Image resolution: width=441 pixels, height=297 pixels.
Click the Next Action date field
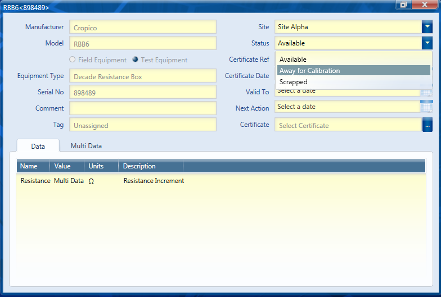click(x=348, y=107)
